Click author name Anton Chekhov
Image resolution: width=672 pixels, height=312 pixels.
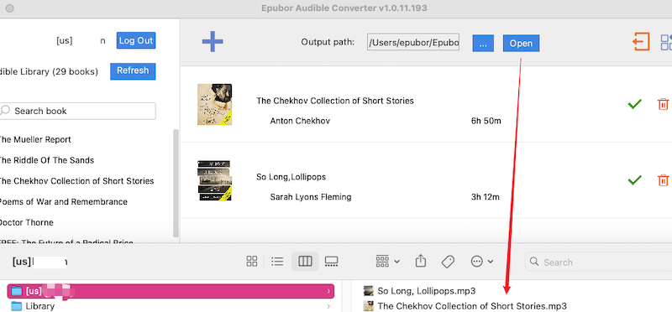click(300, 121)
